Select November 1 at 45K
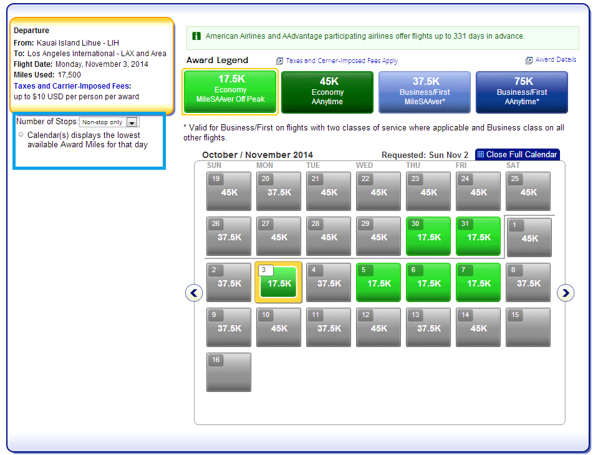 click(529, 237)
